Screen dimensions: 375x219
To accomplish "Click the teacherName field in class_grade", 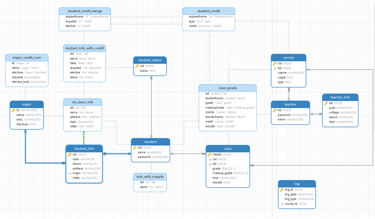I will pyautogui.click(x=226, y=117).
